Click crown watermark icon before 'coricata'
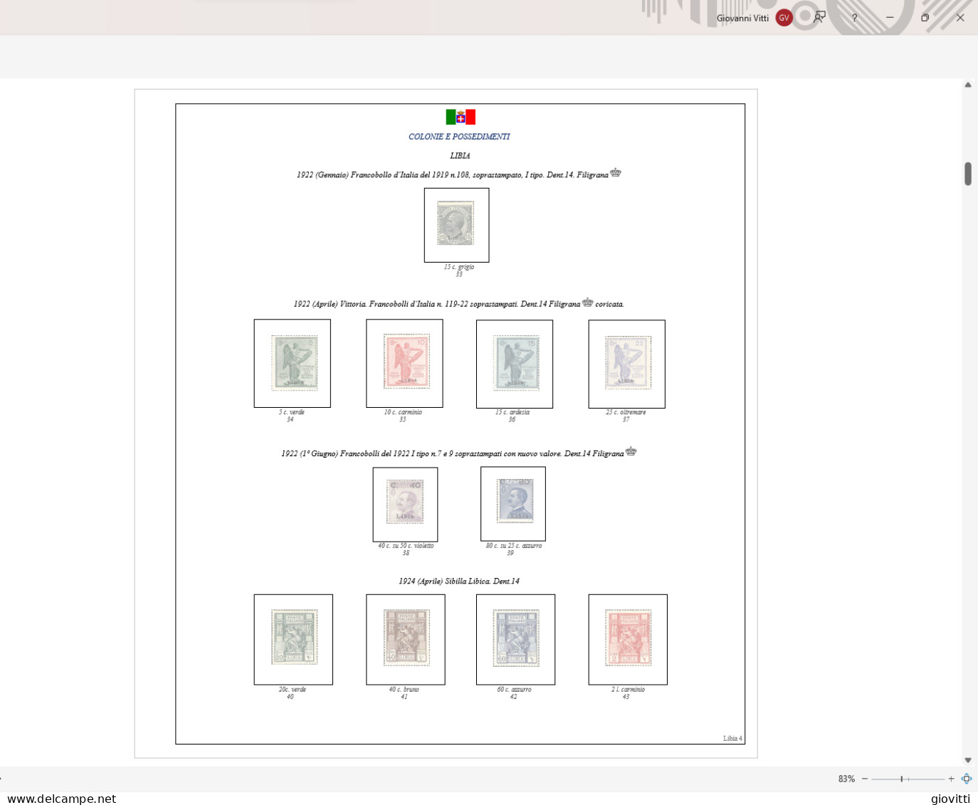The image size is (978, 805). [x=587, y=302]
